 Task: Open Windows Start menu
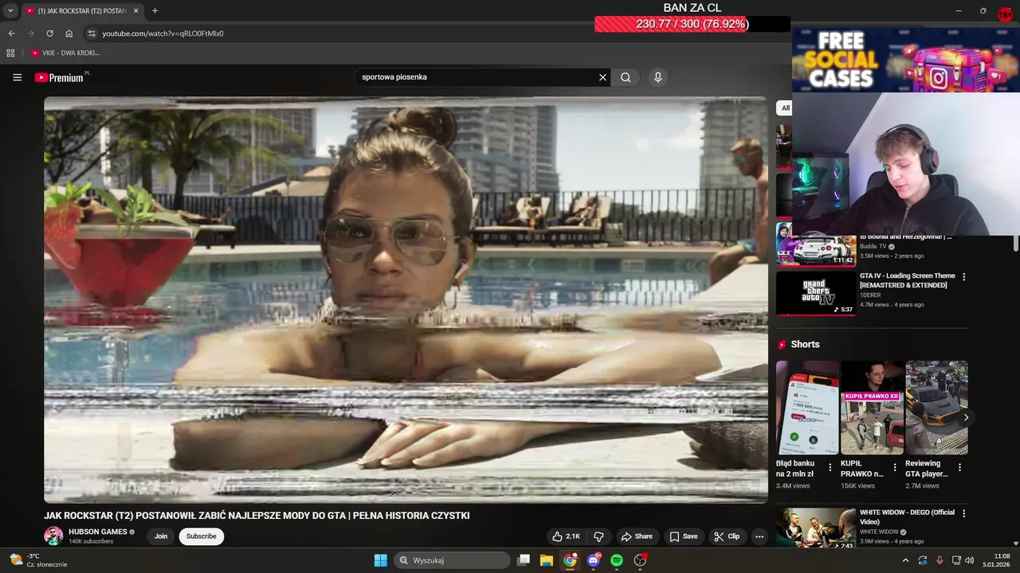click(x=380, y=560)
